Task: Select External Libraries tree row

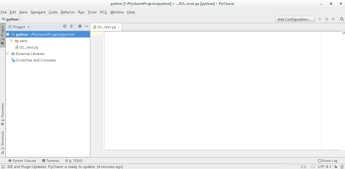Action: point(48,54)
